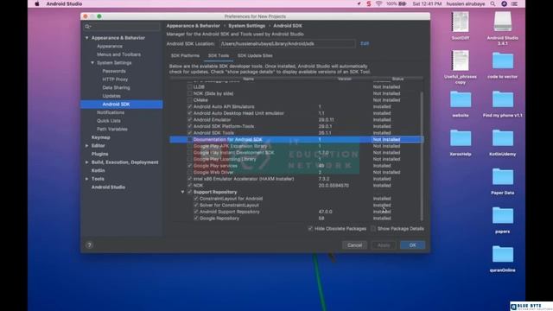Uncheck Android Auto API Simulators
The height and width of the screenshot is (311, 553).
pos(190,106)
